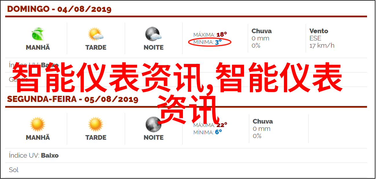This screenshot has height=179, width=376.
Task: Click the Monday night moon icon
Action: coord(153,124)
